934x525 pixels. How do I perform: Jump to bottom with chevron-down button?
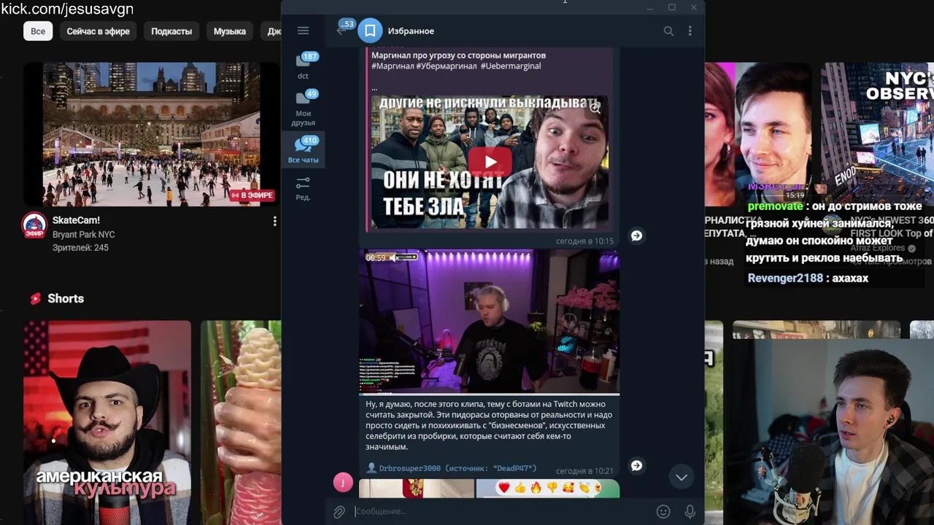point(681,477)
